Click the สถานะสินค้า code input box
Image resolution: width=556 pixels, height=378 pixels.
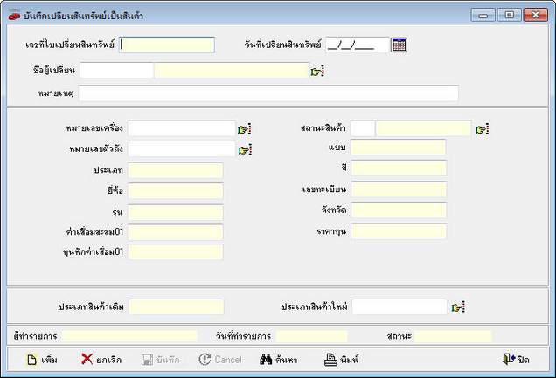tap(362, 129)
